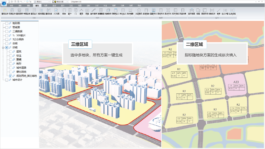The height and width of the screenshot is (149, 265).
Task: Choose the 绘制附件 draw attachment tool
Action: tap(108, 11)
